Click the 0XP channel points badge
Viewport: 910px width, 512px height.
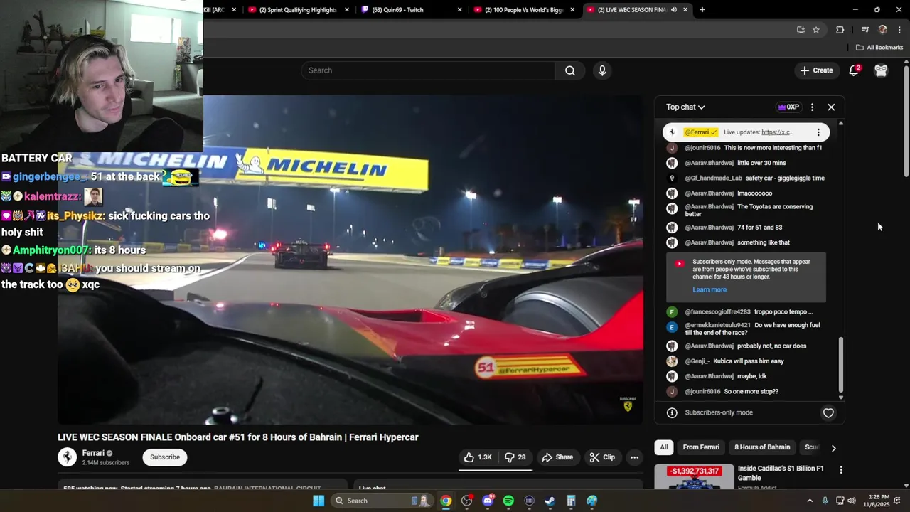click(x=788, y=107)
